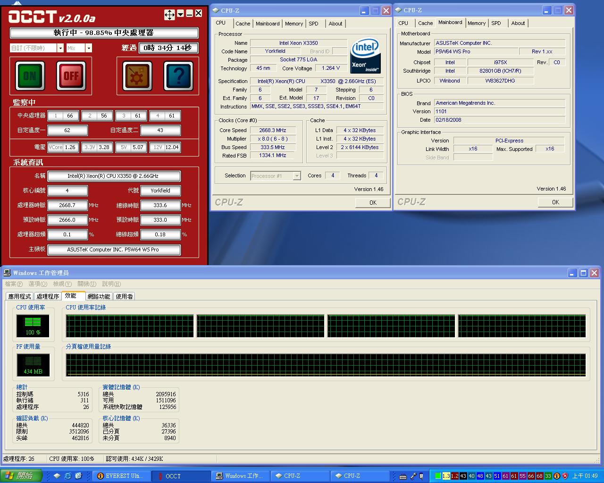Click the Core Speed 2668.3 MHz value

(272, 130)
